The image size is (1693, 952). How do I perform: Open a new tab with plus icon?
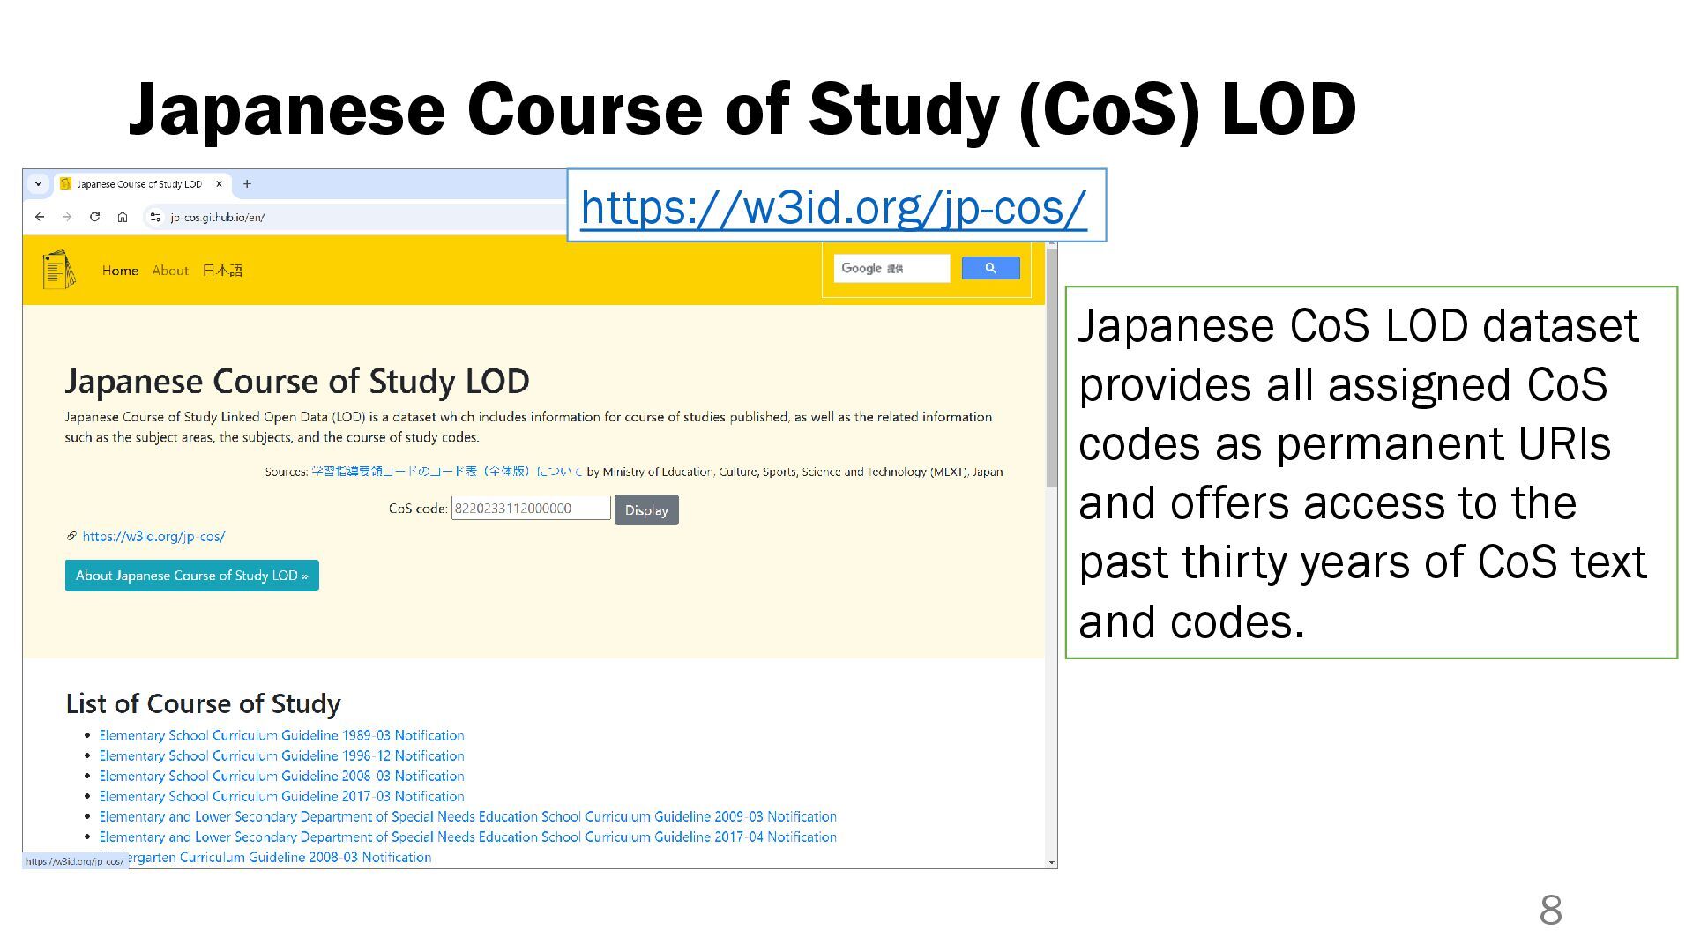247,184
